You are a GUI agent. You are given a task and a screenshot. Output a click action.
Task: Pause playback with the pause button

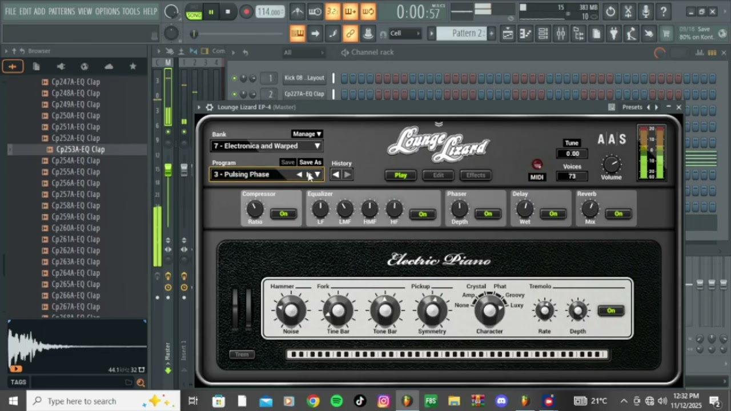click(x=211, y=12)
